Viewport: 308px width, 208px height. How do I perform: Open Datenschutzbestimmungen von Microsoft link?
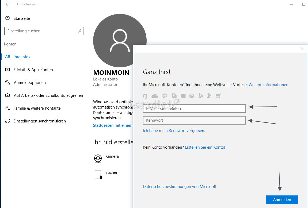click(180, 187)
